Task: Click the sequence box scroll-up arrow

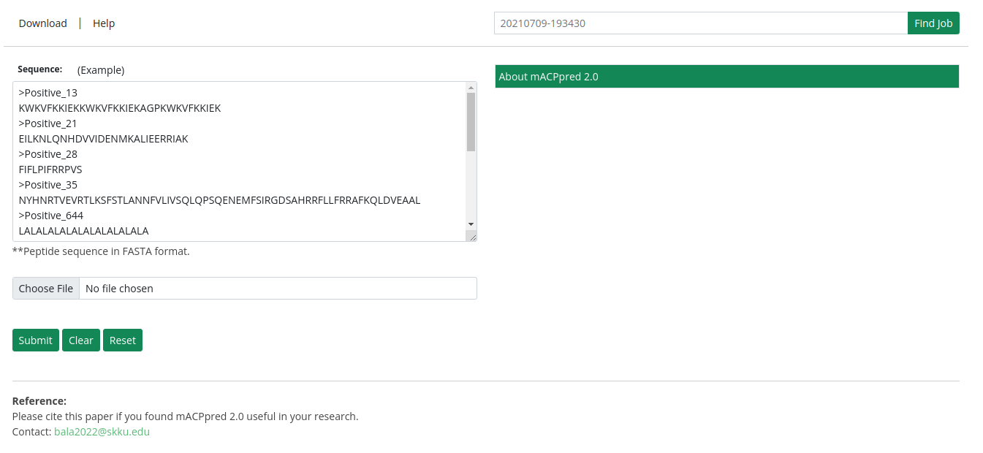Action: click(471, 88)
